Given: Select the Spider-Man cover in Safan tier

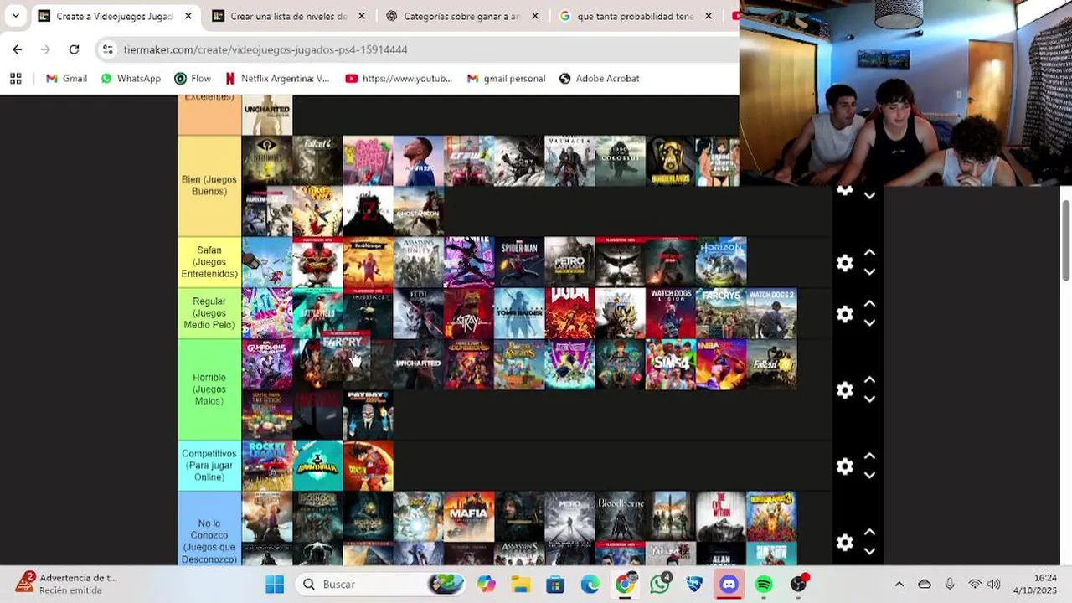Looking at the screenshot, I should pyautogui.click(x=519, y=262).
